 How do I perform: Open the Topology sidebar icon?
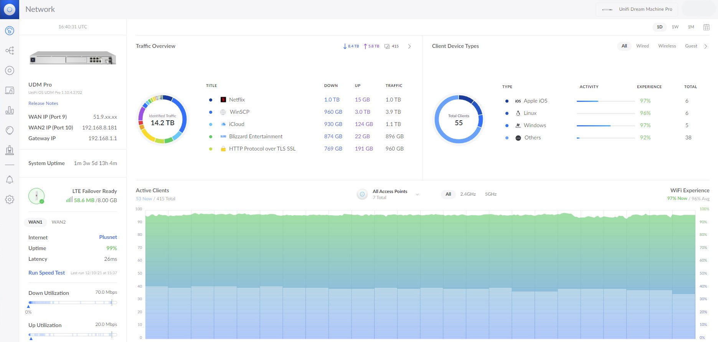(x=10, y=51)
